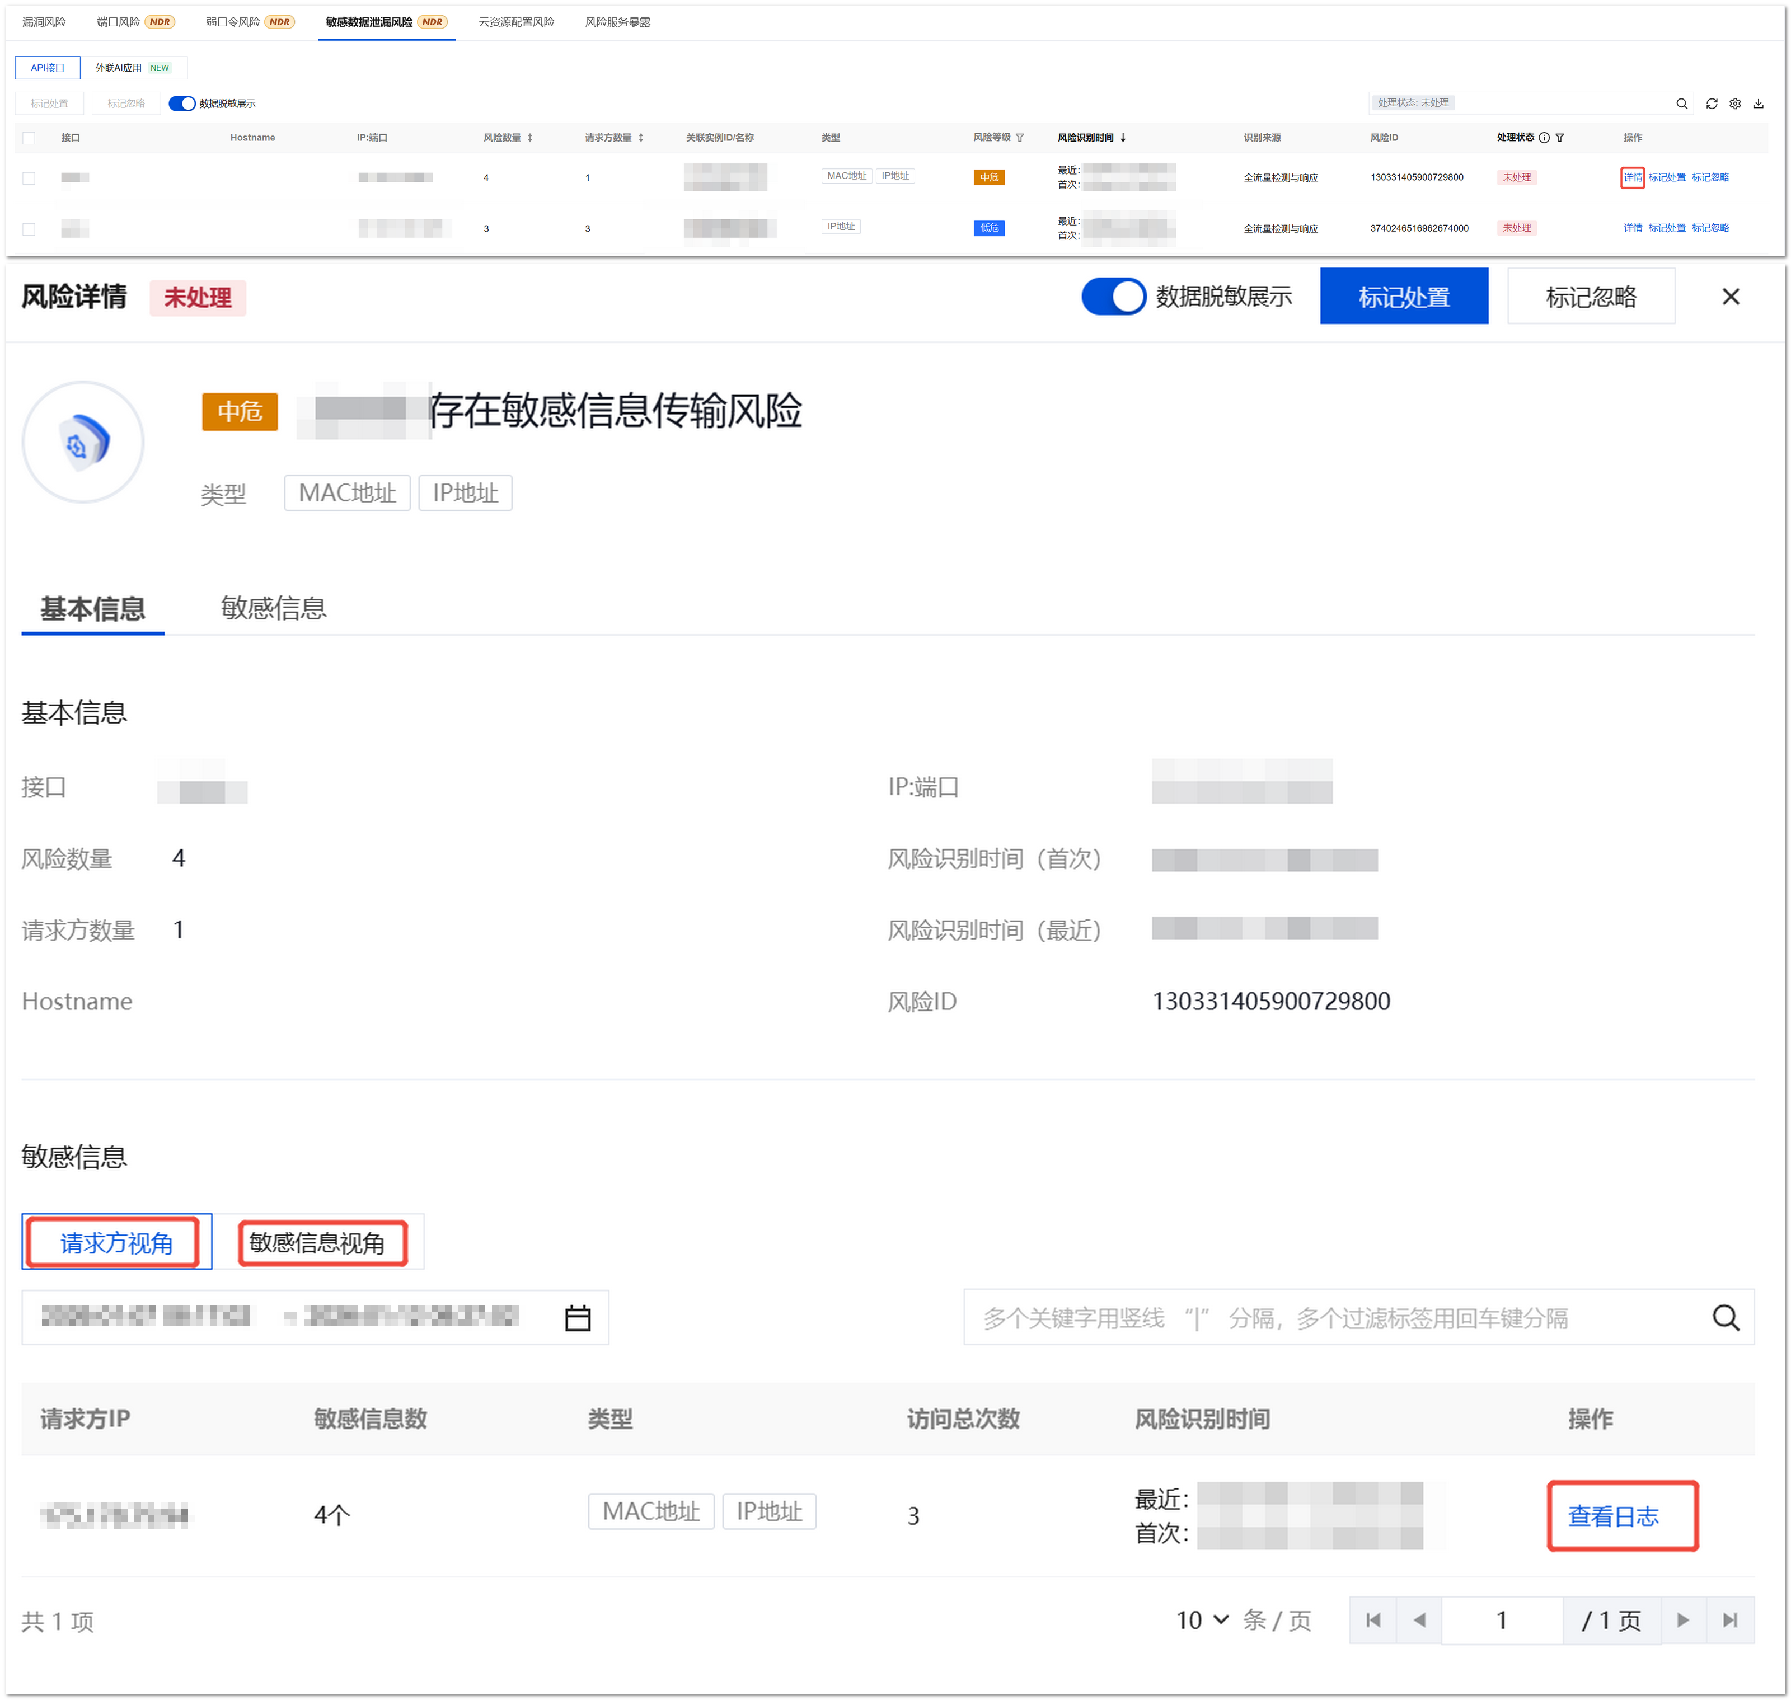Screen dimensions: 1791x1700
Task: Toggle 数据脱敏展示 switch in the detail panel
Action: pyautogui.click(x=1113, y=297)
